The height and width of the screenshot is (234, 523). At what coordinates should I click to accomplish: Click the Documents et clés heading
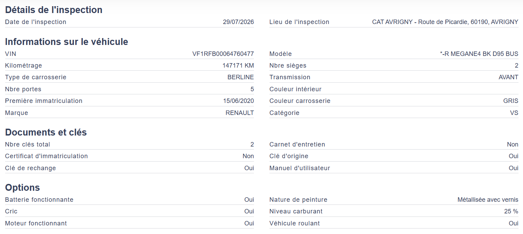click(x=46, y=132)
